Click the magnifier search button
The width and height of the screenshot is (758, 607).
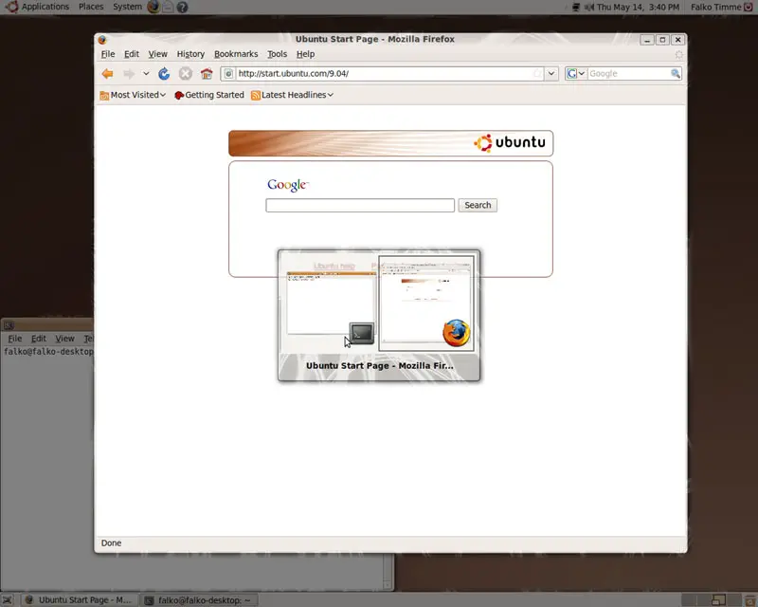(676, 74)
